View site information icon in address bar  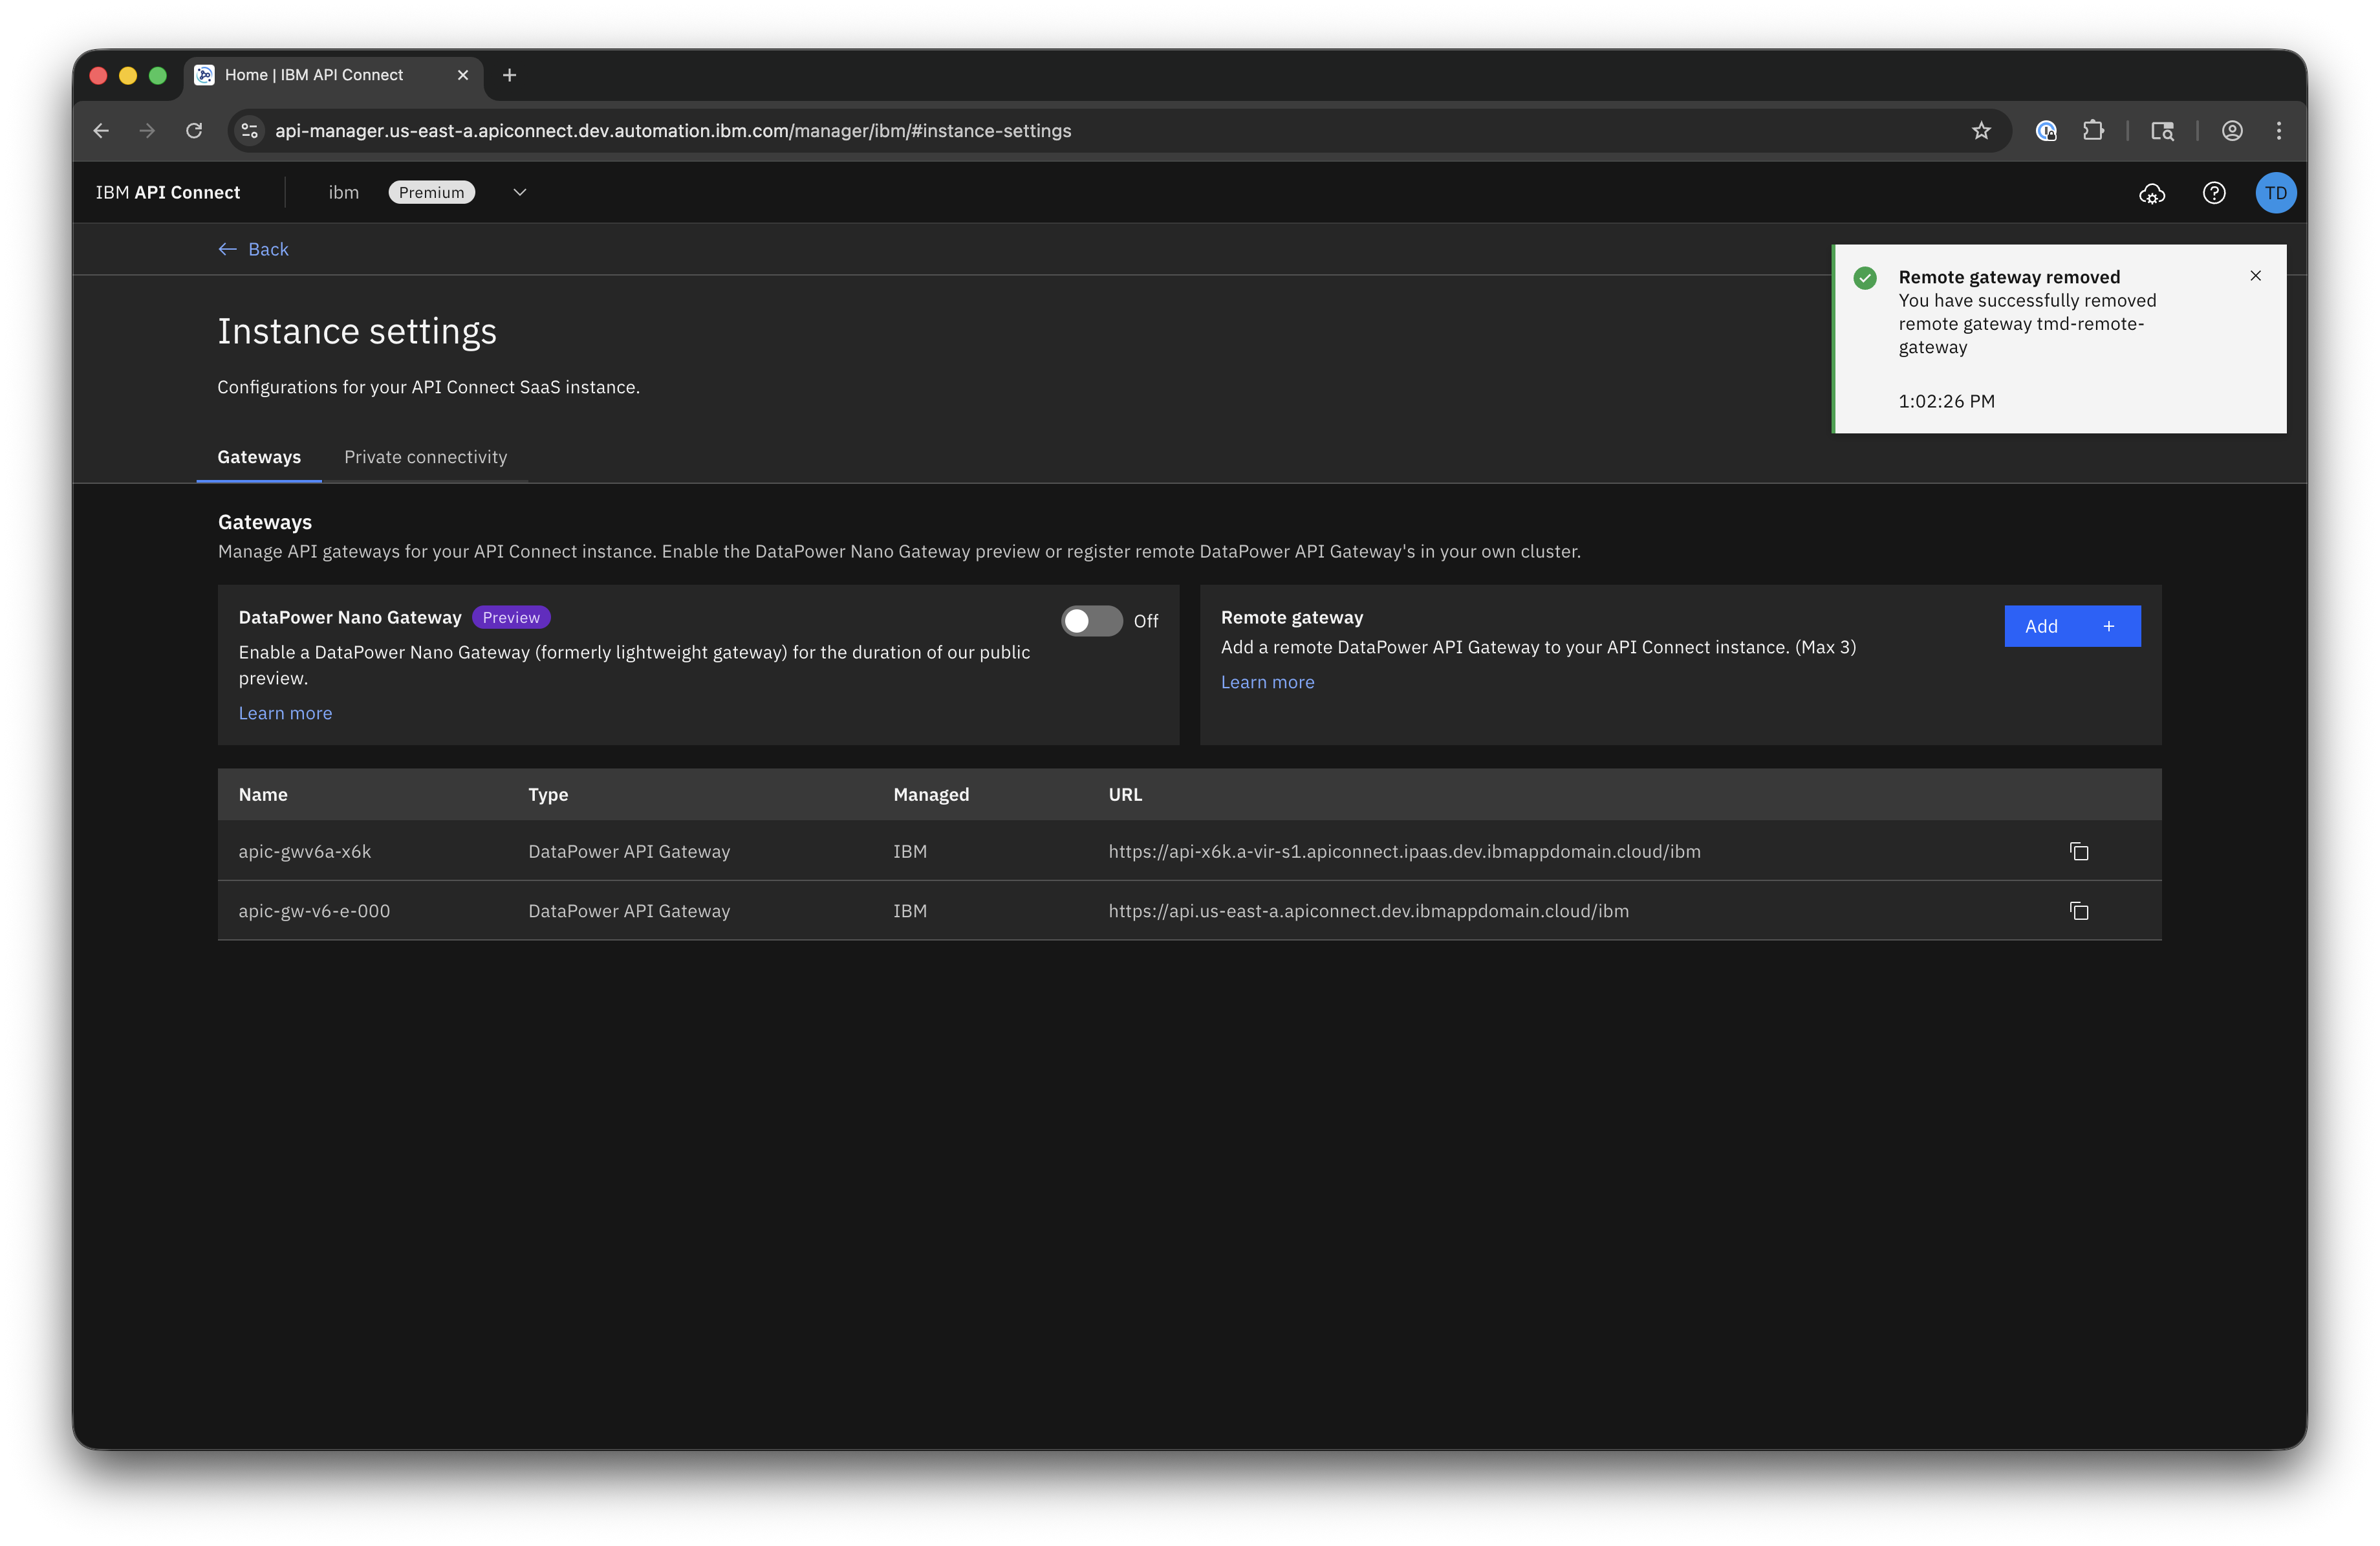pyautogui.click(x=250, y=131)
